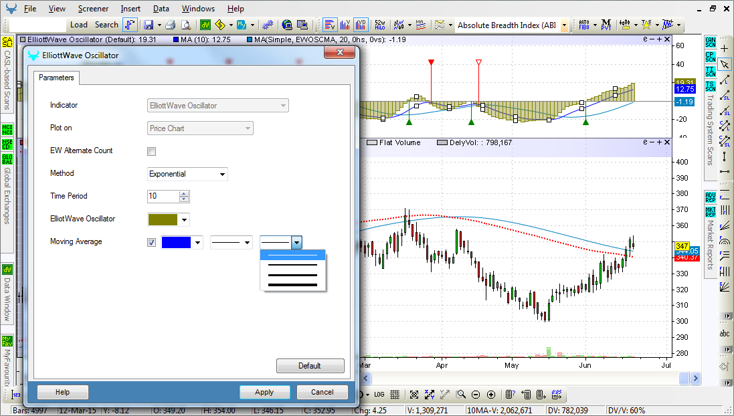Image resolution: width=734 pixels, height=416 pixels.
Task: Open the Indicator ElliottWave Oscillator combo box
Action: tap(217, 106)
